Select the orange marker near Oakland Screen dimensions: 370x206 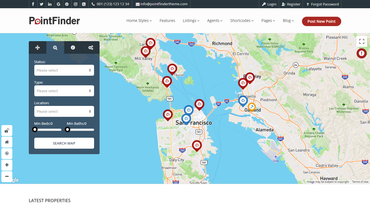click(x=252, y=106)
